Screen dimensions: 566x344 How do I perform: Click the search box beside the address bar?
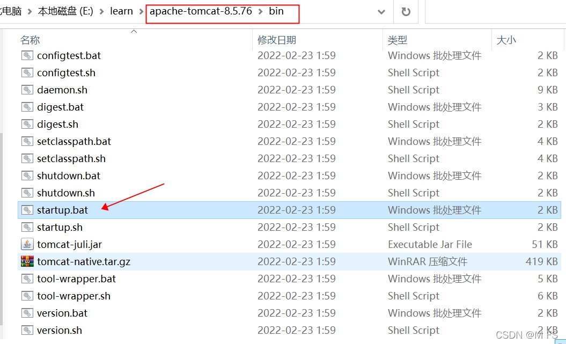coord(496,12)
